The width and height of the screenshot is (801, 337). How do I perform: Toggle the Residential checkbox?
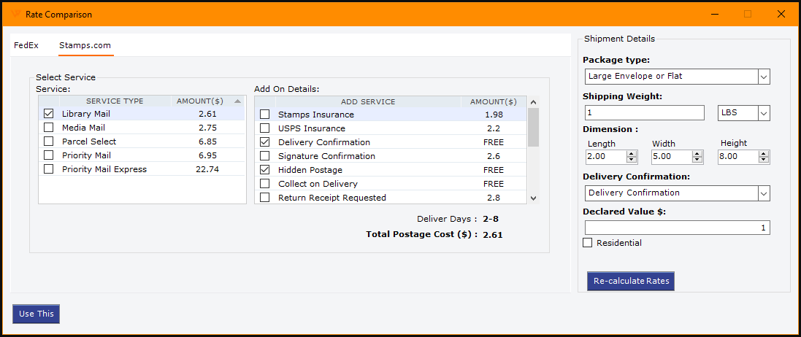pyautogui.click(x=588, y=243)
